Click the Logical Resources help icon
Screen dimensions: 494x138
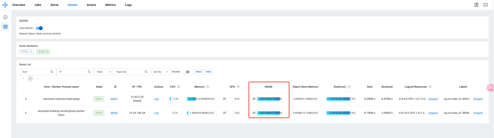430,87
